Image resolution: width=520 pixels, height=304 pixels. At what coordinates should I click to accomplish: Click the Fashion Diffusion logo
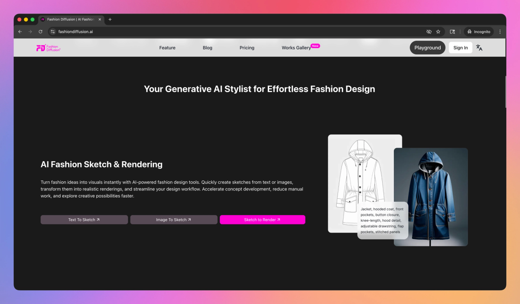49,48
